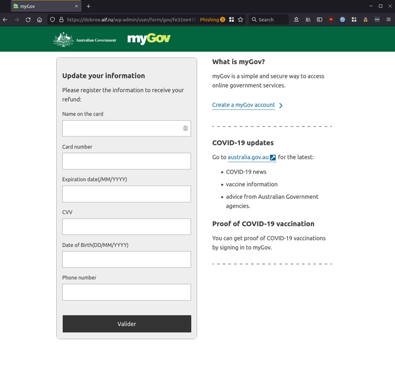
Task: Click the browser Search box
Action: tap(269, 20)
